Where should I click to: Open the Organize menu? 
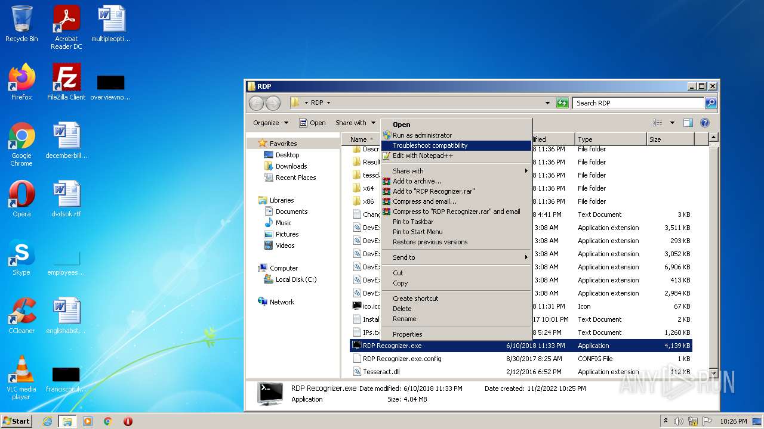[x=270, y=123]
